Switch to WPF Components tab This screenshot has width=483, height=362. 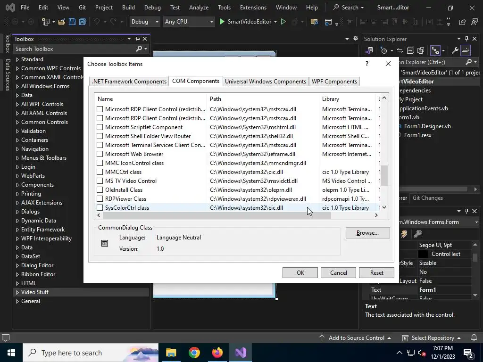pos(334,81)
